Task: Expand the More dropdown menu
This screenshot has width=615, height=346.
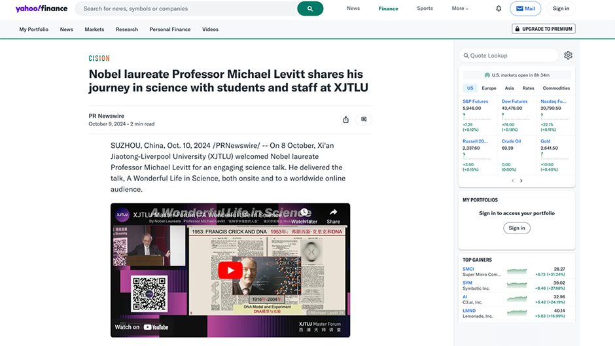Action: [x=460, y=9]
